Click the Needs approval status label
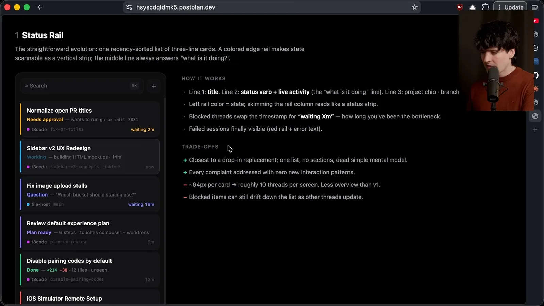The width and height of the screenshot is (544, 306). click(x=45, y=120)
